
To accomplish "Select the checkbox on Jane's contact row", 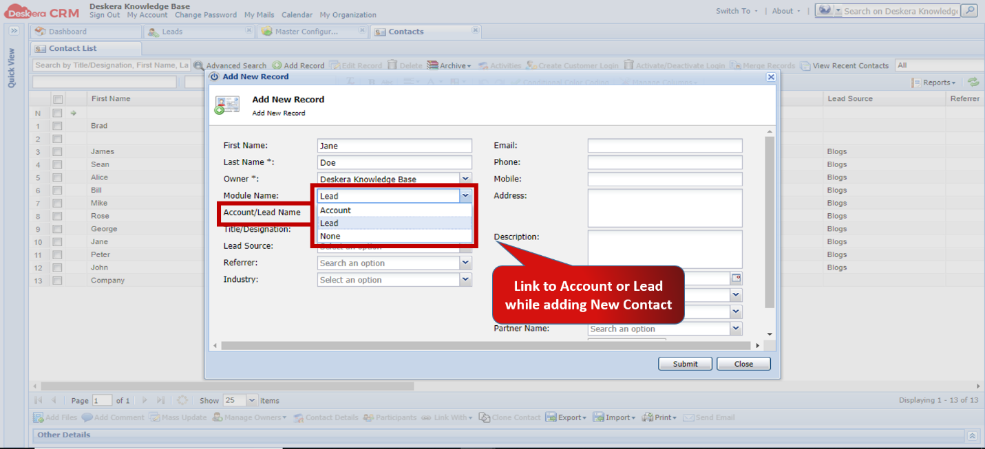I will [57, 241].
